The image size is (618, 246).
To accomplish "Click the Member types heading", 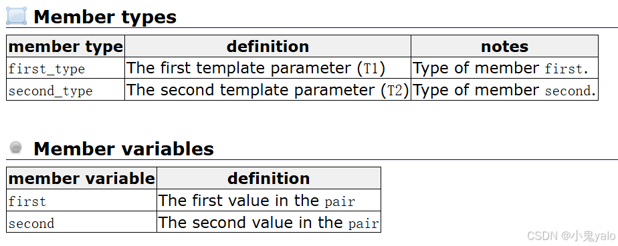I will click(105, 17).
